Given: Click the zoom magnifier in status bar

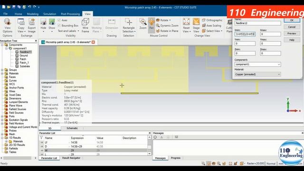Looking at the screenshot, I should pyautogui.click(x=203, y=163).
